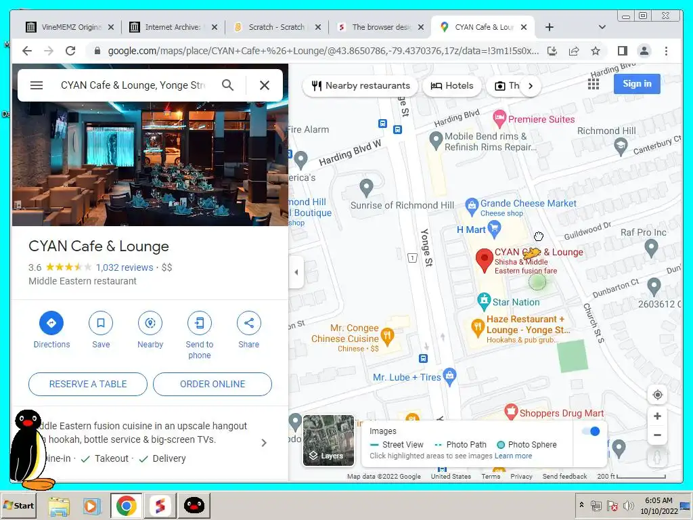Image resolution: width=693 pixels, height=520 pixels.
Task: Click the red CYAN Cafe map pin
Action: click(485, 259)
